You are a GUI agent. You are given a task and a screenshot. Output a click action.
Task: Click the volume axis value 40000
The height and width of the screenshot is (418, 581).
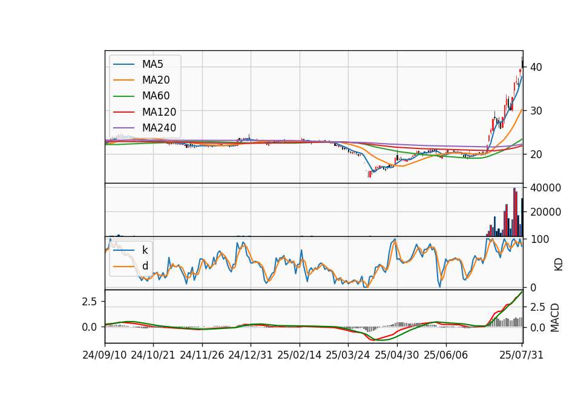[545, 188]
